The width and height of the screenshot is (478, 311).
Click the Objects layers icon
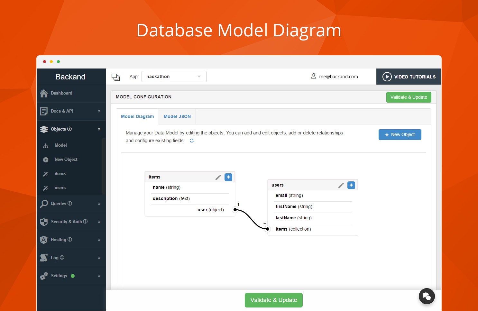pyautogui.click(x=44, y=129)
